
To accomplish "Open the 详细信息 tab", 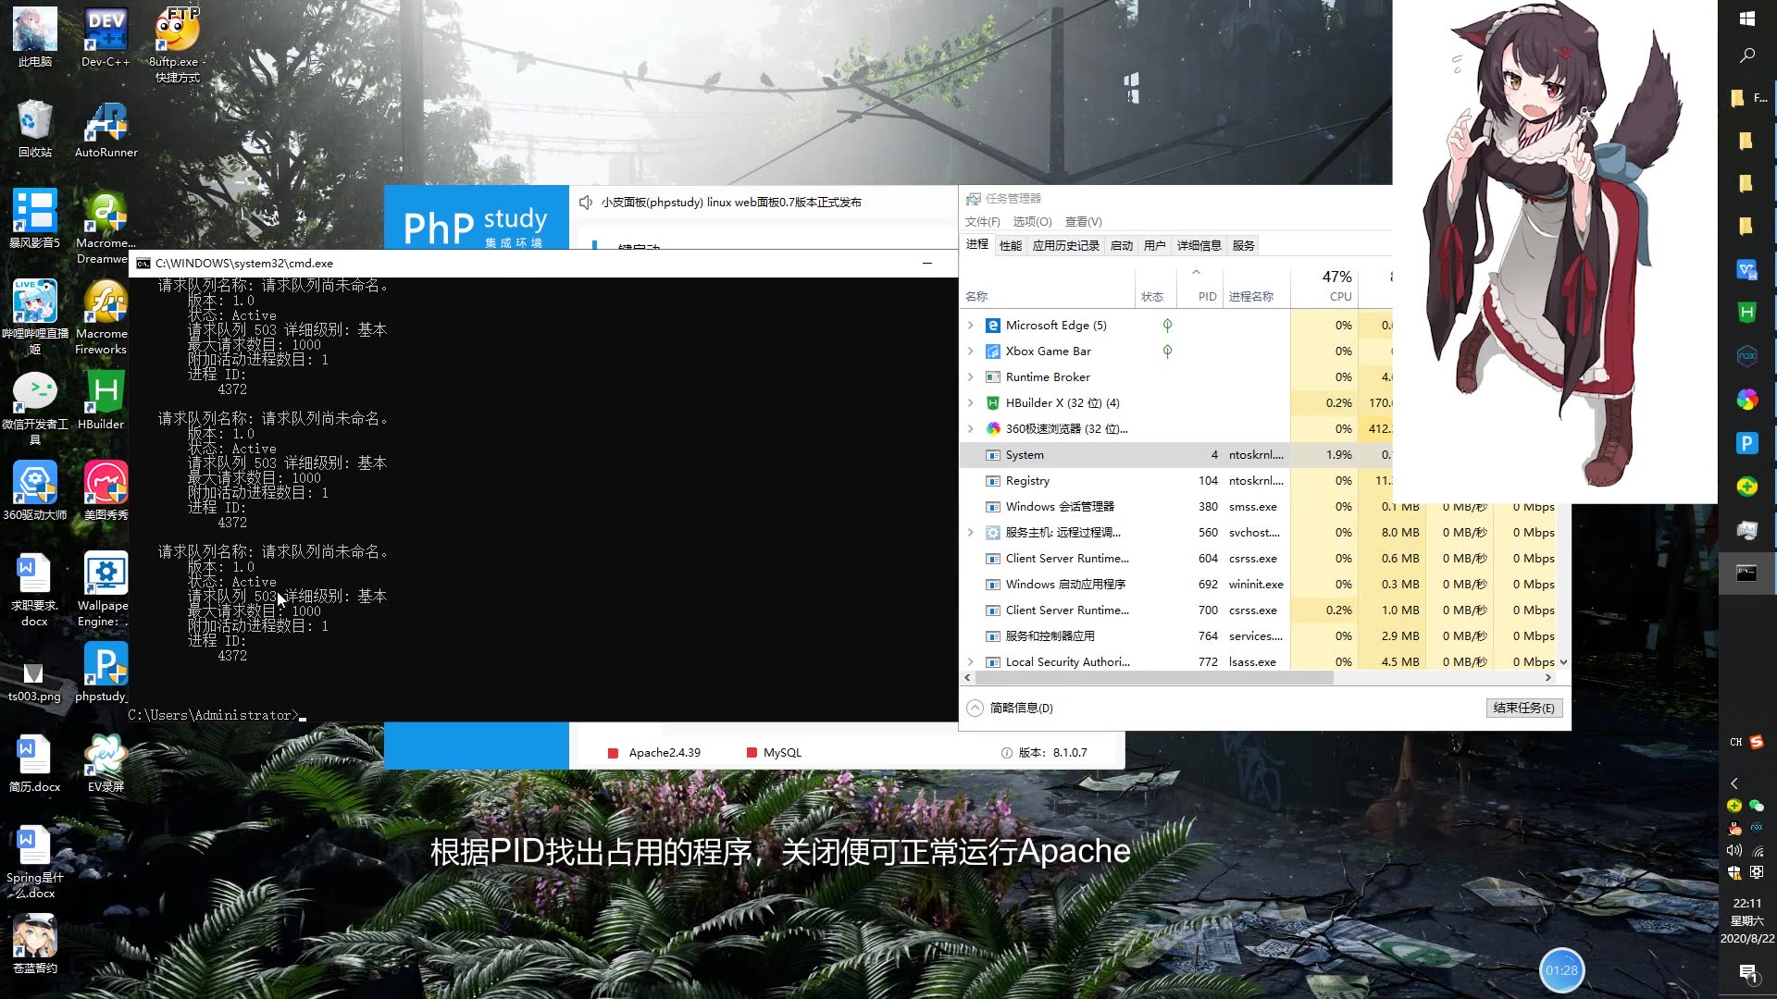I will point(1199,246).
